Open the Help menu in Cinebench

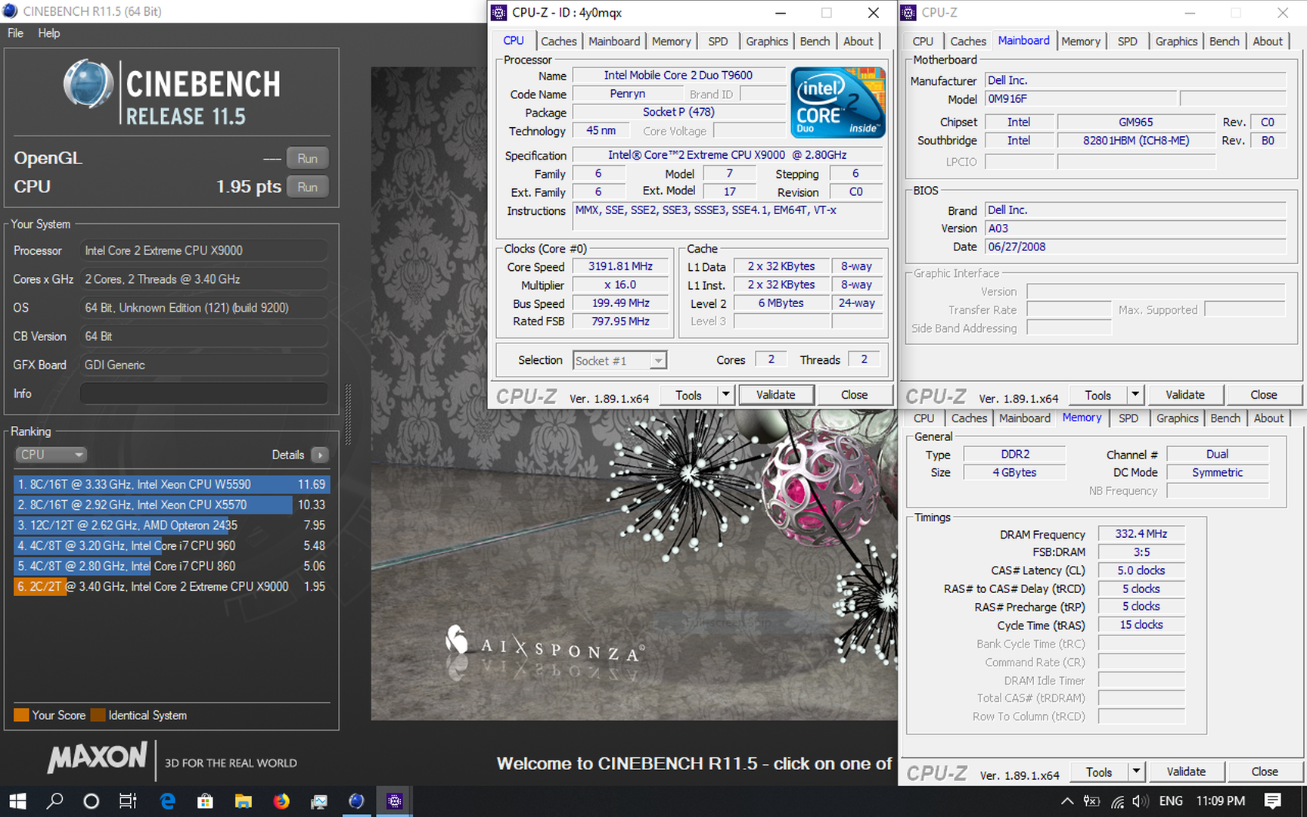click(49, 33)
